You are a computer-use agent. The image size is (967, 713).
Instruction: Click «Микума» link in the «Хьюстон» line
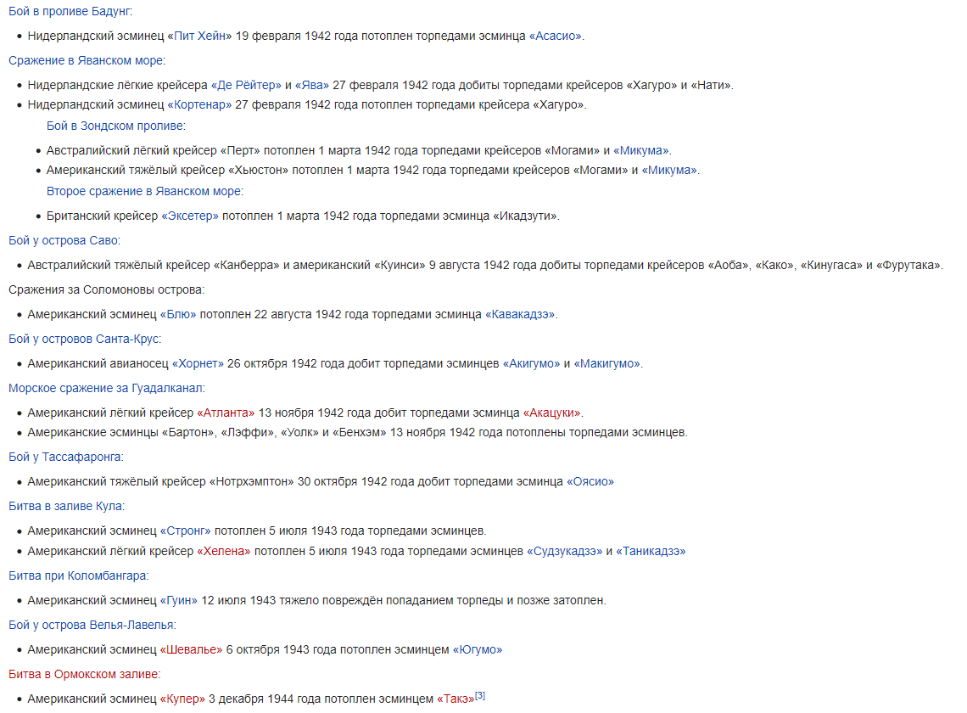pyautogui.click(x=670, y=171)
